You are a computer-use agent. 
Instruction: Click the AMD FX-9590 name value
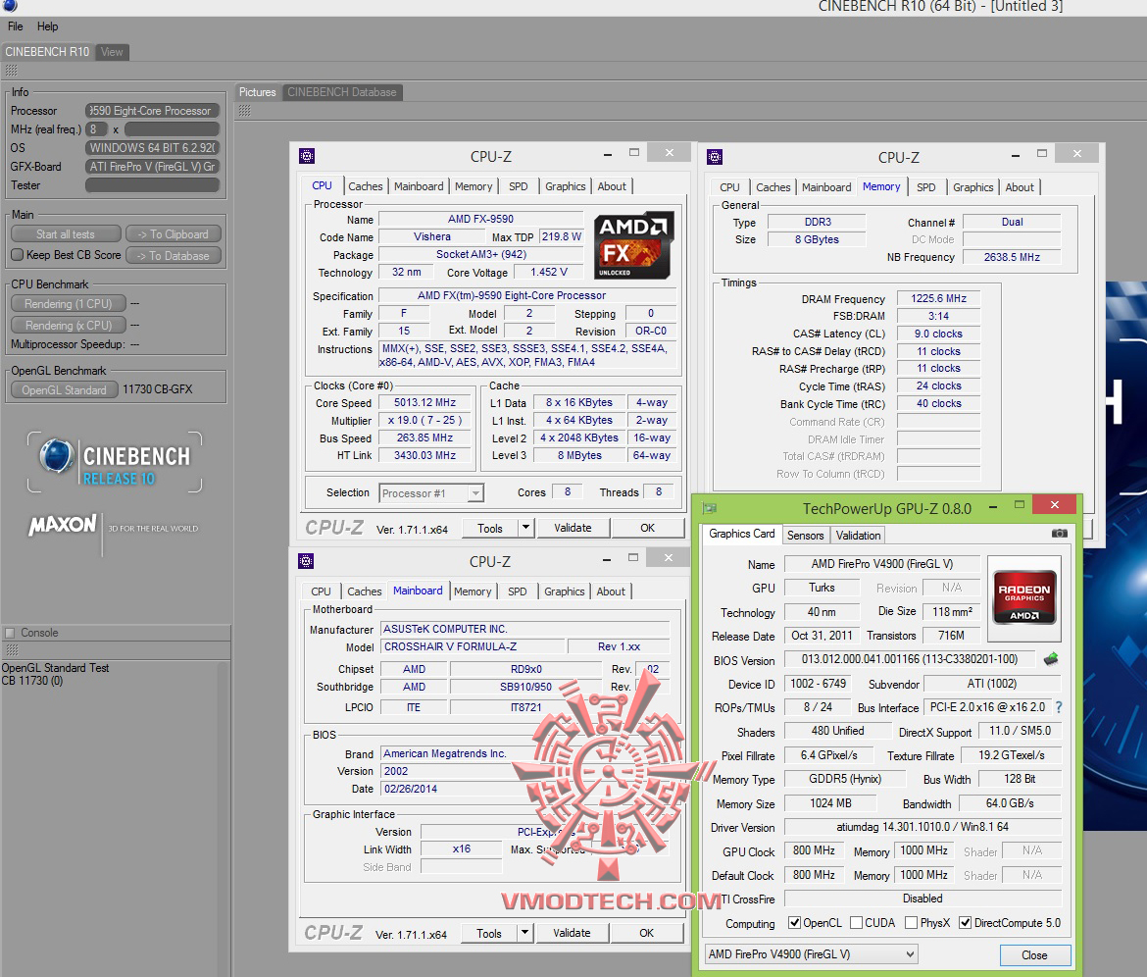[480, 219]
